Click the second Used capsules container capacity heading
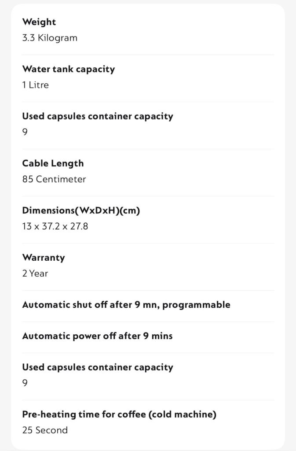This screenshot has height=451, width=296. tap(98, 367)
